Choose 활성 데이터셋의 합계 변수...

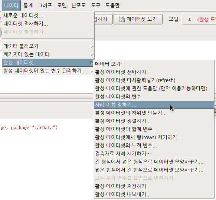pos(154,129)
